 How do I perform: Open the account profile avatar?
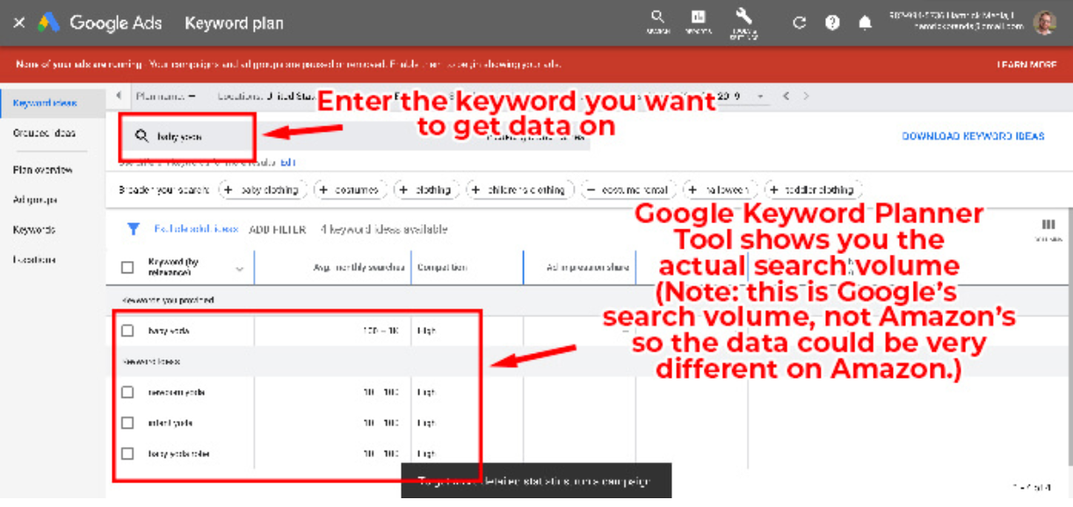1044,22
